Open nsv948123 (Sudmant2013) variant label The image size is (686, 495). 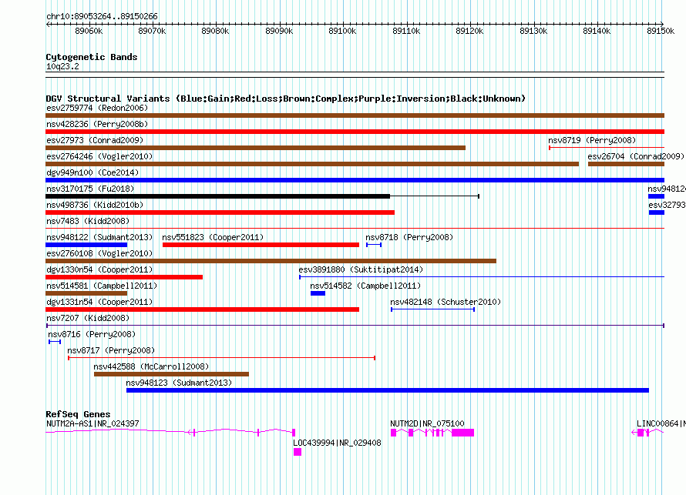[x=179, y=383]
